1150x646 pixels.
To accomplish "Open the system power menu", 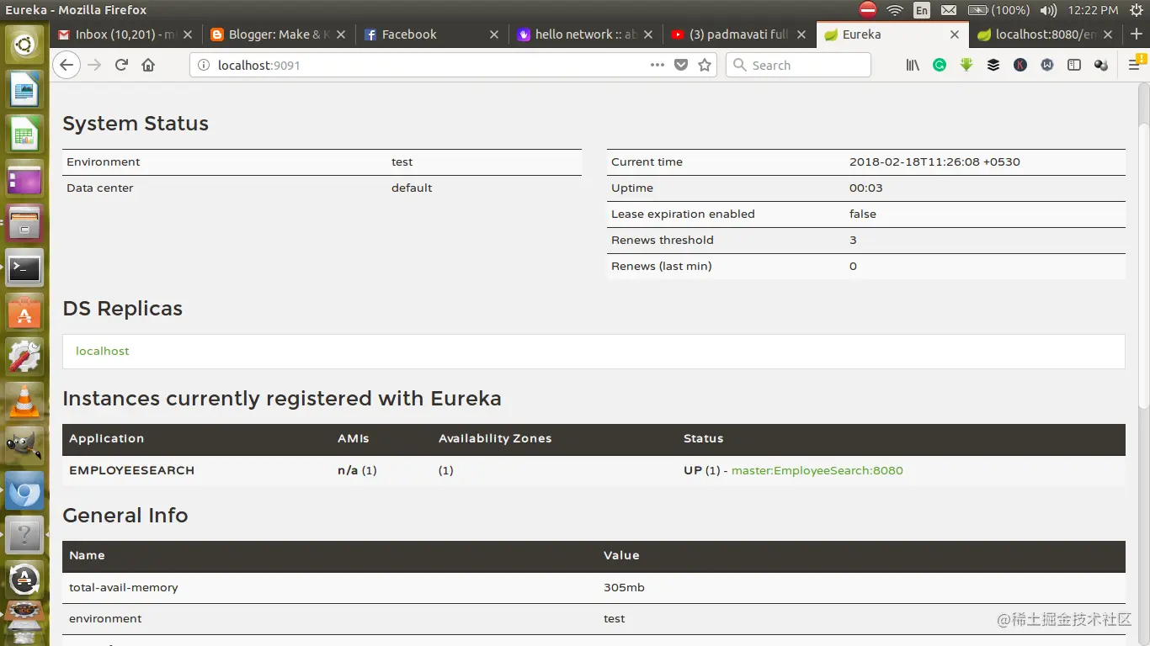I will click(x=1136, y=10).
